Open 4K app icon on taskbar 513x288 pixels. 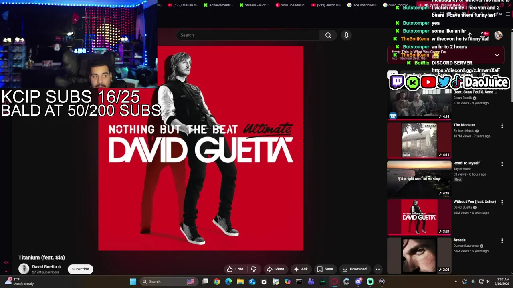click(x=382, y=282)
